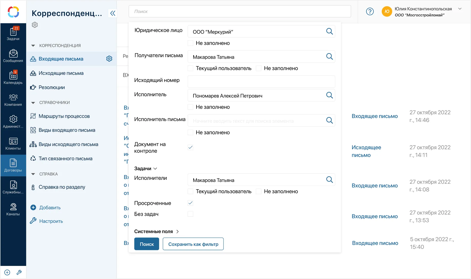Open Резолюции in the navigation menu

[52, 87]
